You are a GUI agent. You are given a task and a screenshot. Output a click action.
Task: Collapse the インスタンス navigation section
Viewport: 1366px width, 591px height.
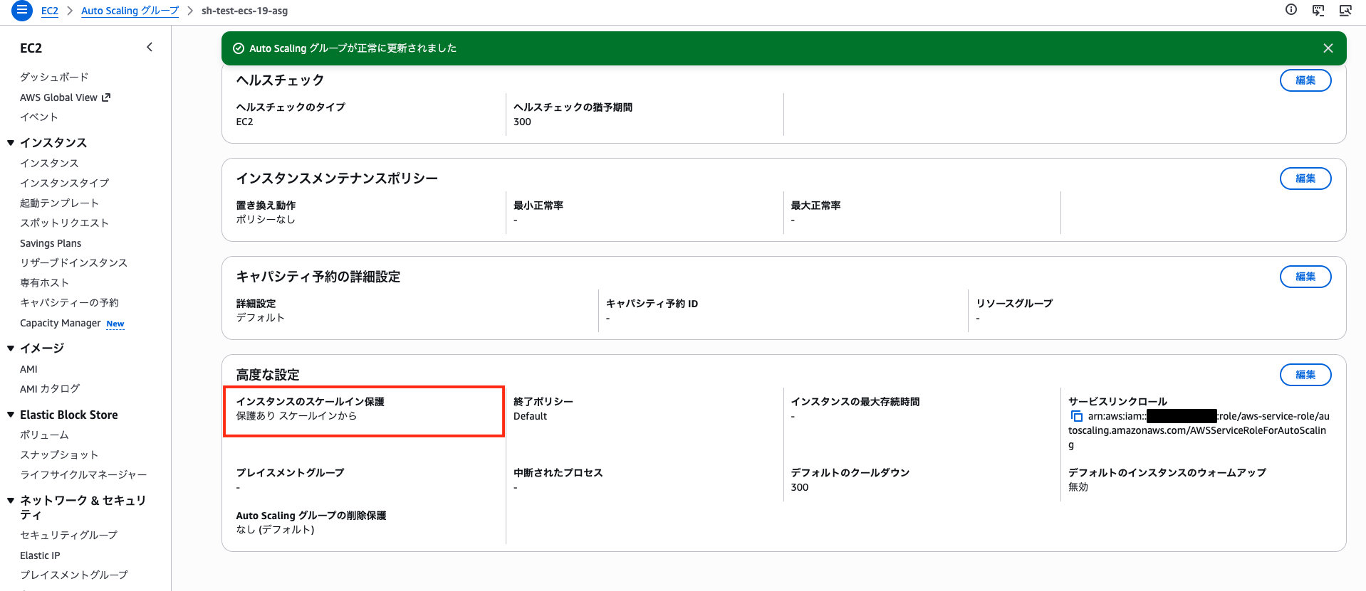(11, 143)
